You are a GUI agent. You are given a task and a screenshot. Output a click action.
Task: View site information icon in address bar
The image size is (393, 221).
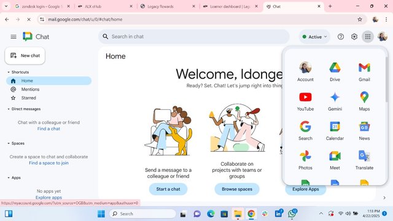pos(42,19)
